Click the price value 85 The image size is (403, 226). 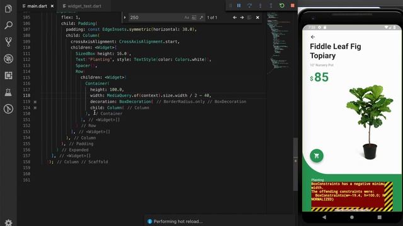pos(322,77)
